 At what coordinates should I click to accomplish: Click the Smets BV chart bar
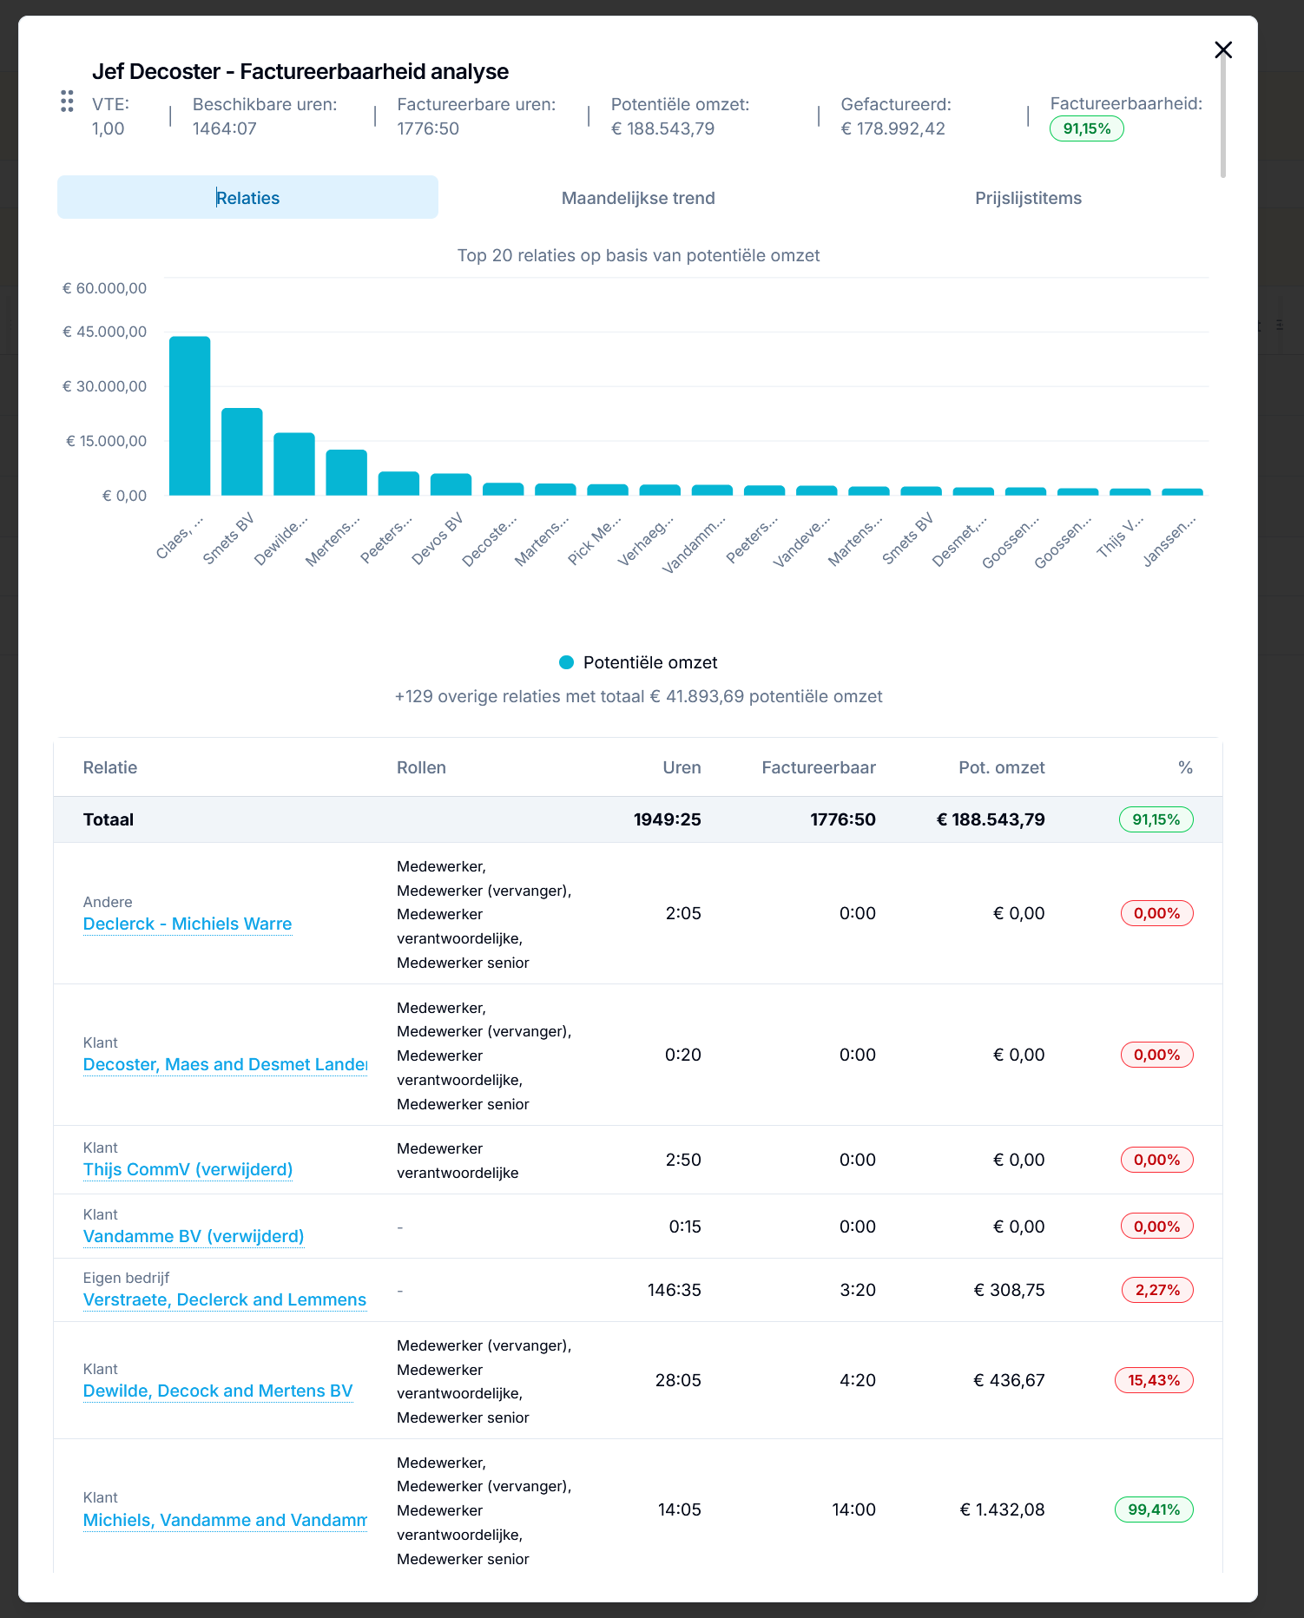(x=241, y=451)
